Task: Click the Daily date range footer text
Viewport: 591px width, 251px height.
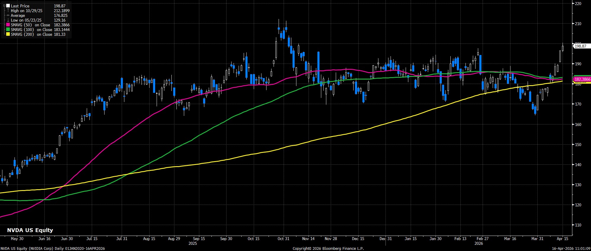Action: [53, 249]
